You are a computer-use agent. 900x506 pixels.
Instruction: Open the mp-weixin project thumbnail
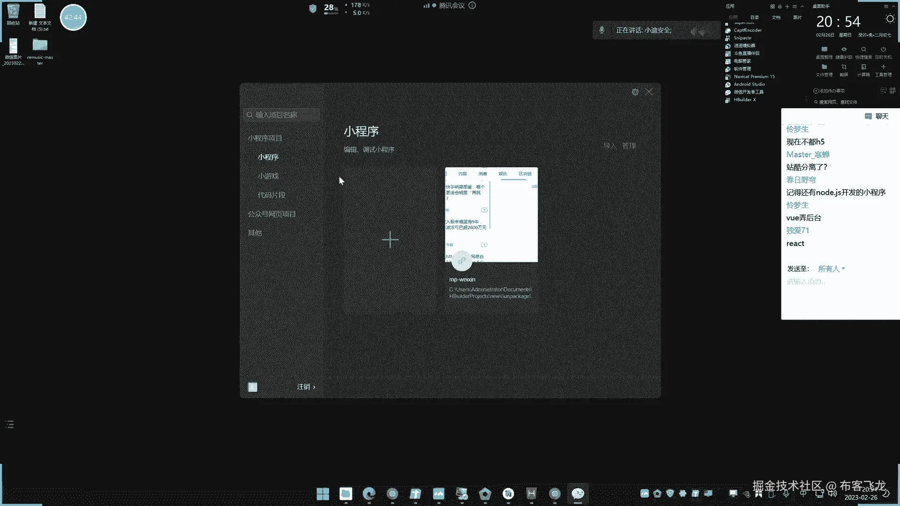491,215
